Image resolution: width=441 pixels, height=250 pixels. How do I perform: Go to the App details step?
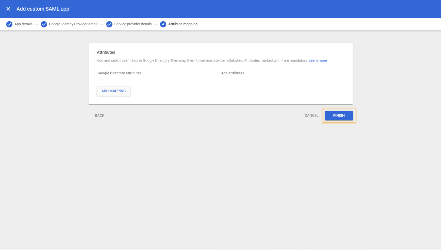pyautogui.click(x=23, y=24)
